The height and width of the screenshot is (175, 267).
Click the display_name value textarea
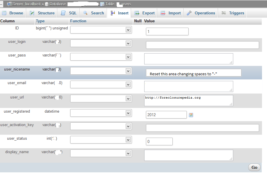189,155
